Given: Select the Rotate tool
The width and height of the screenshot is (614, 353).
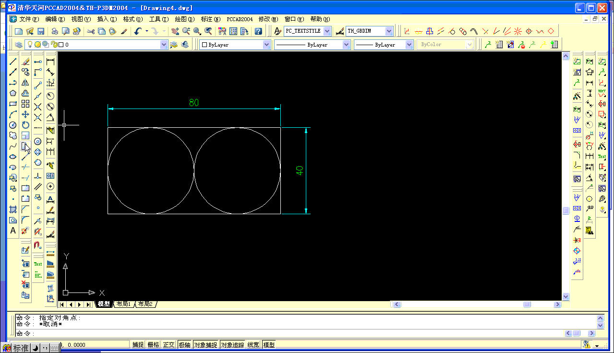Looking at the screenshot, I should (25, 125).
